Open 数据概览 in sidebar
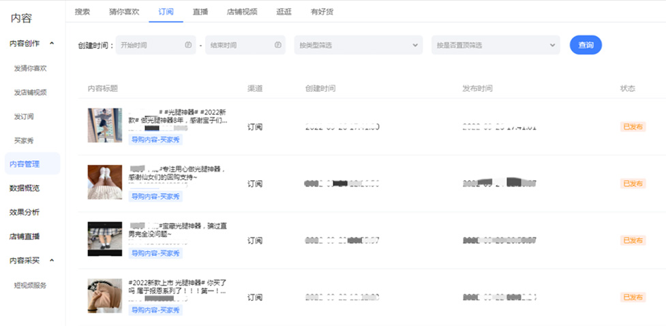 (x=25, y=189)
